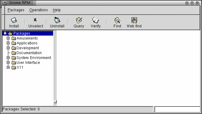Click the empty status bar field
This screenshot has height=114, width=202.
177,109
